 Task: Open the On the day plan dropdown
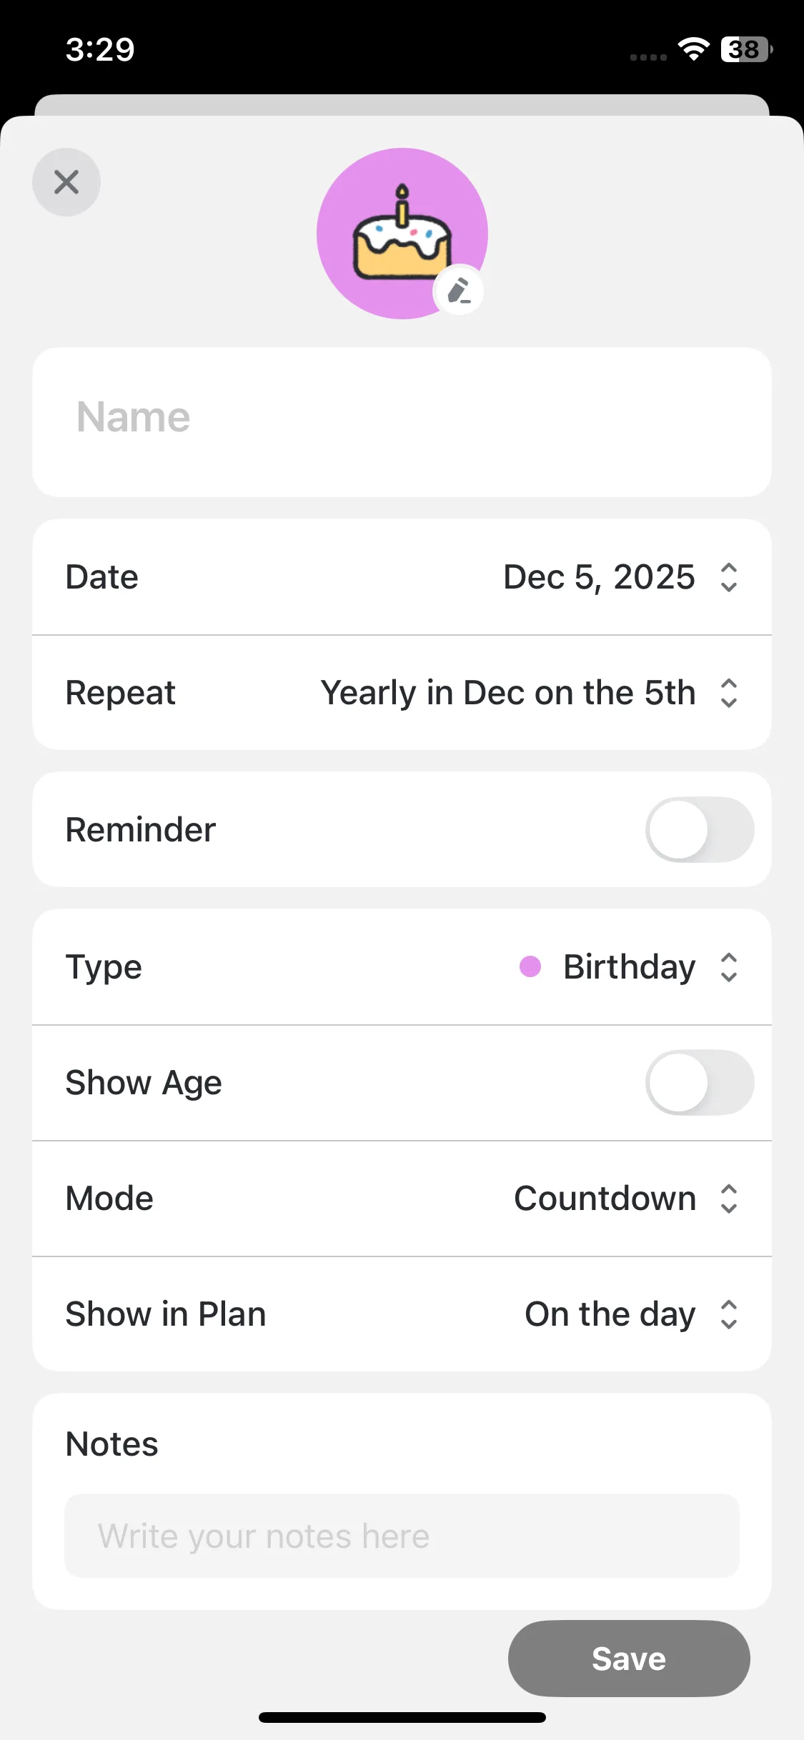pyautogui.click(x=610, y=1314)
